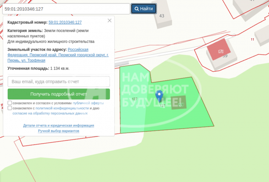Open "Детали отчета и юридическая информация"
Image resolution: width=269 pixels, height=182 pixels.
pos(59,126)
